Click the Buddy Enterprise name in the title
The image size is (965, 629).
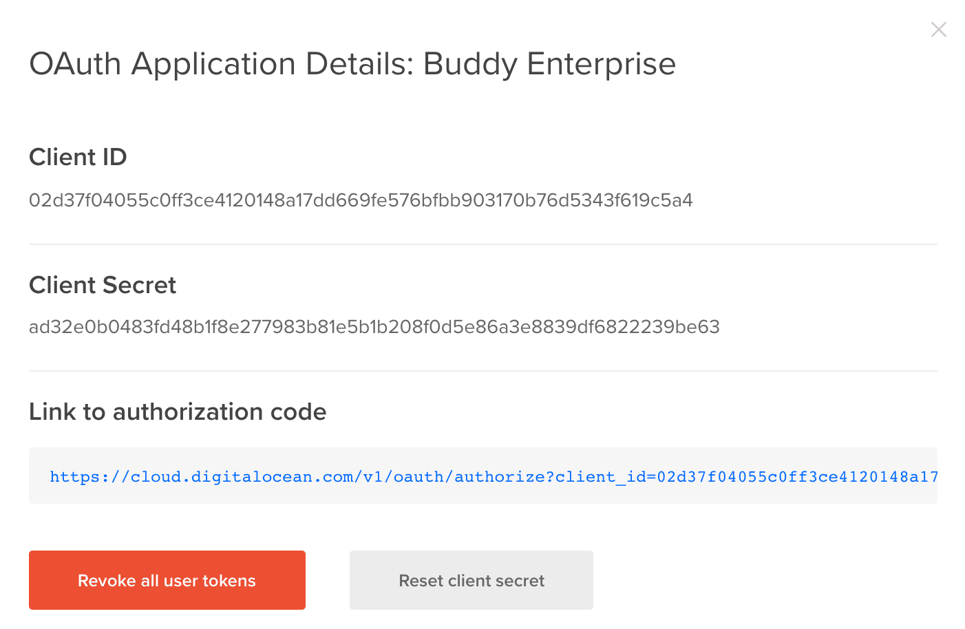pos(549,64)
